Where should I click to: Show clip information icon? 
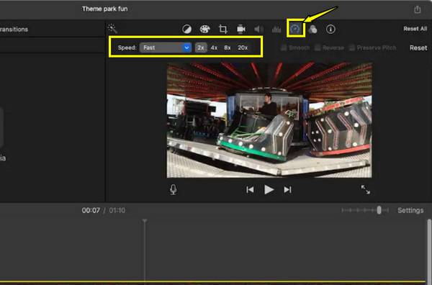(330, 29)
